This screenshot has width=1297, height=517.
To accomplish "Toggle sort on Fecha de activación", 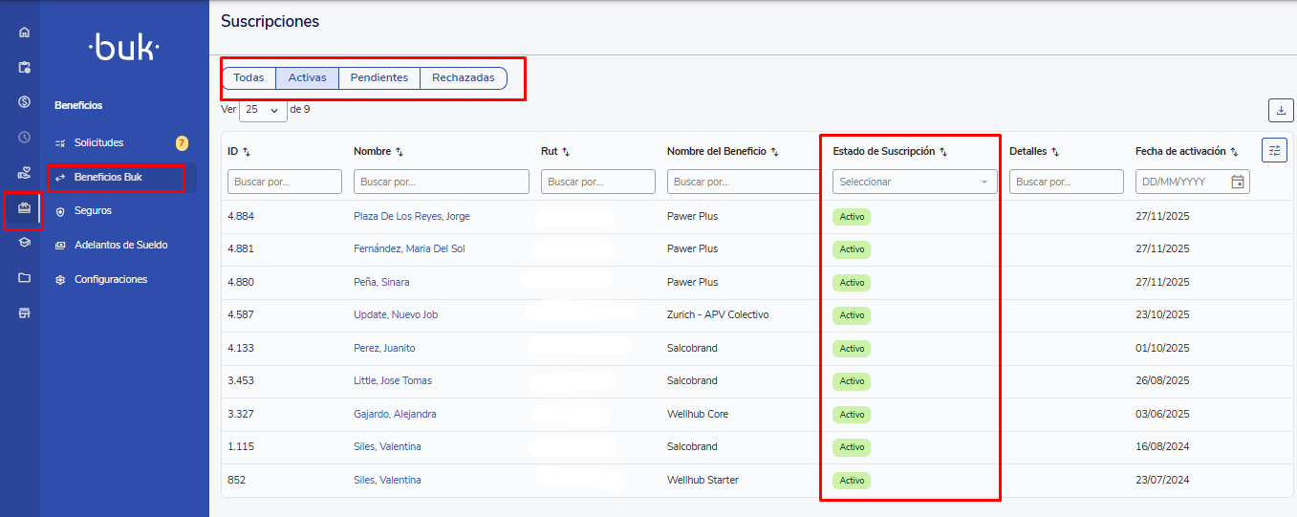I will point(1234,152).
